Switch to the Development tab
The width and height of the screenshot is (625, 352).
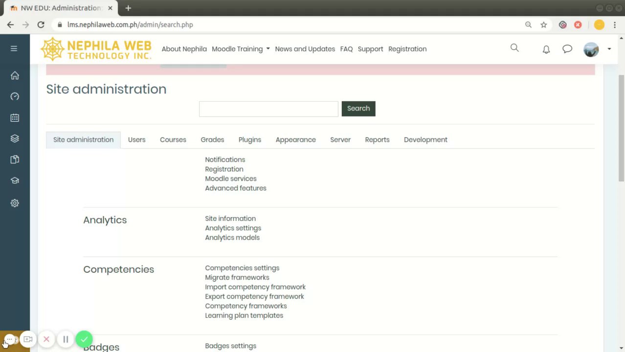(425, 140)
